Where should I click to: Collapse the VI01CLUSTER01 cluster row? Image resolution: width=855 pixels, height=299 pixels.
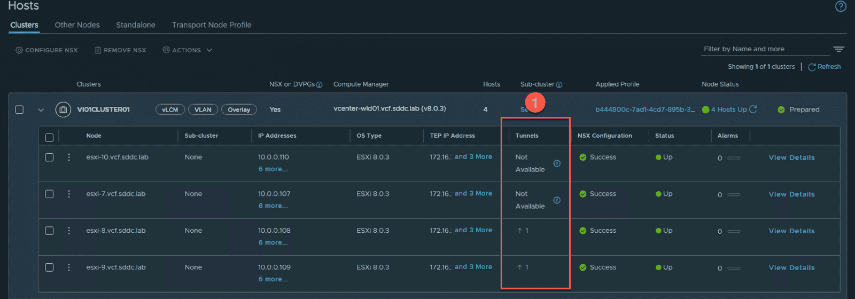tap(41, 110)
